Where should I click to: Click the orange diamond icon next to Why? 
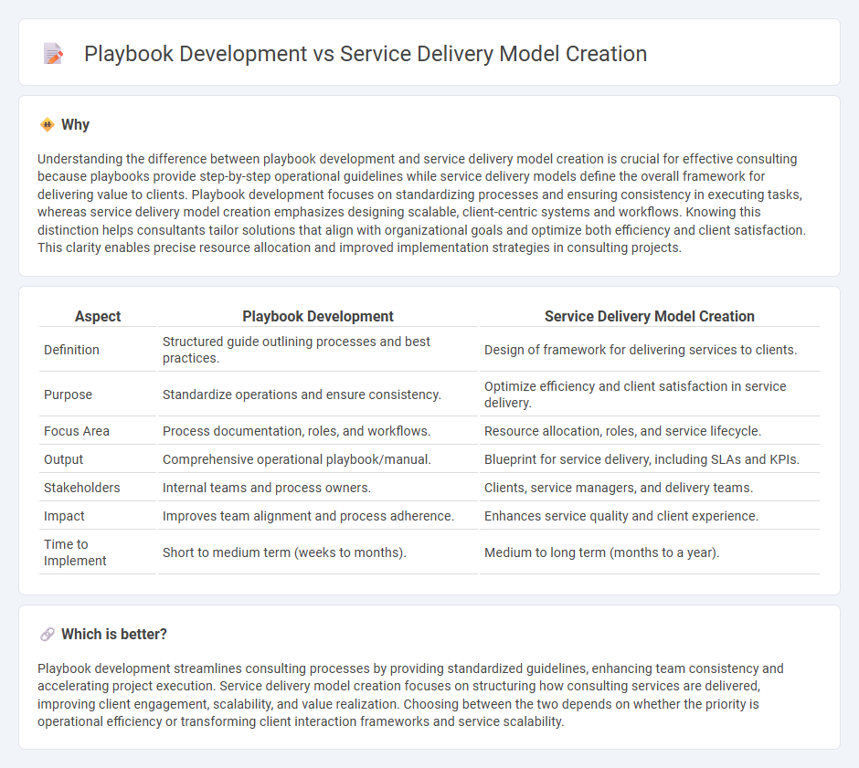48,125
